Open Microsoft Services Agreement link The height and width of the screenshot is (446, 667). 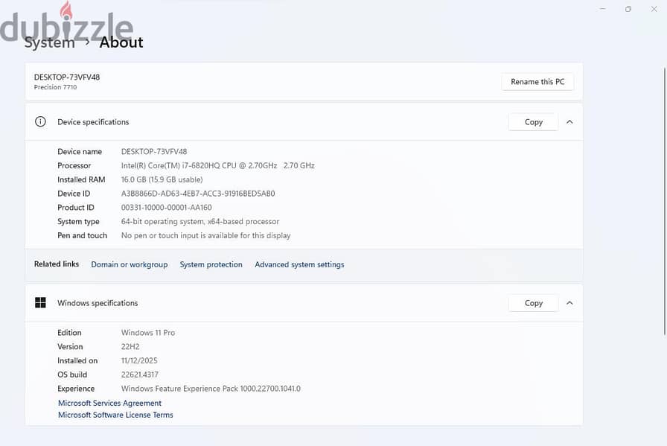[109, 403]
